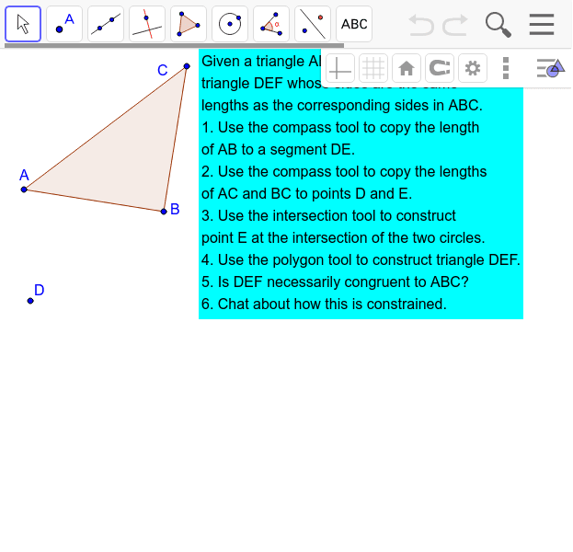Click point C of the triangle
This screenshot has width=573, height=552.
click(x=187, y=66)
